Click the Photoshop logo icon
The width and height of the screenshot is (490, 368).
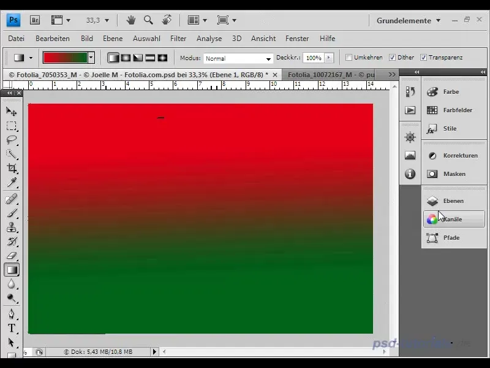[13, 20]
